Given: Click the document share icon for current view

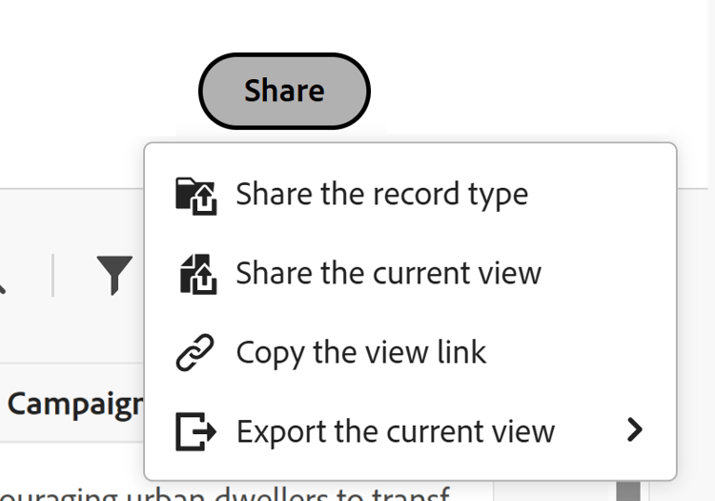Looking at the screenshot, I should (198, 274).
